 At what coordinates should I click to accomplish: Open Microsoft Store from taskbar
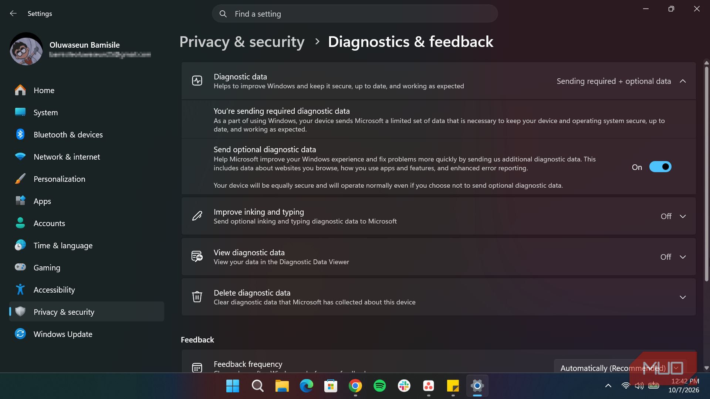pyautogui.click(x=331, y=386)
